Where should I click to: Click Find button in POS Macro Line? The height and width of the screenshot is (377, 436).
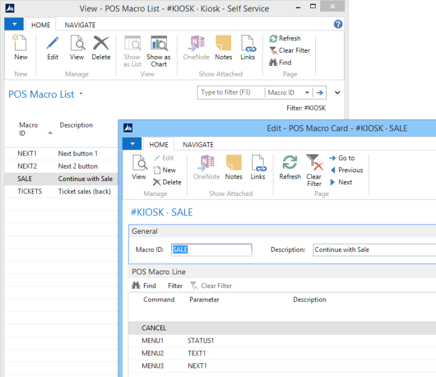pos(144,286)
